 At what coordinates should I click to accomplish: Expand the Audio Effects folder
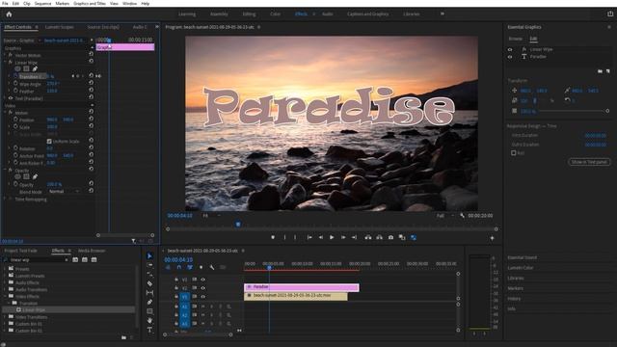coord(5,282)
